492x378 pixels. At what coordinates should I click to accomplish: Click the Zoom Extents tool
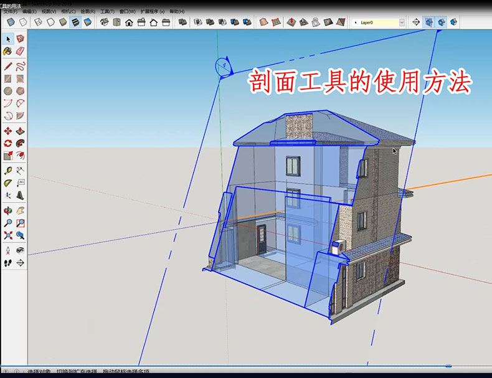8,235
